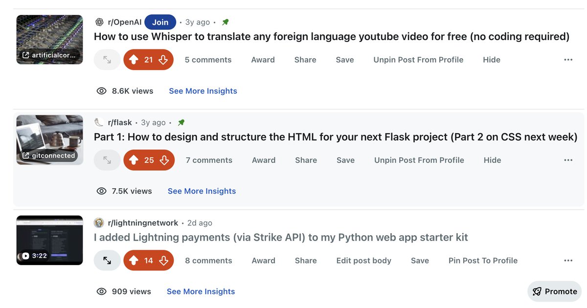The width and height of the screenshot is (587, 308).
Task: Click the r/flask subreddit icon
Action: pos(99,122)
